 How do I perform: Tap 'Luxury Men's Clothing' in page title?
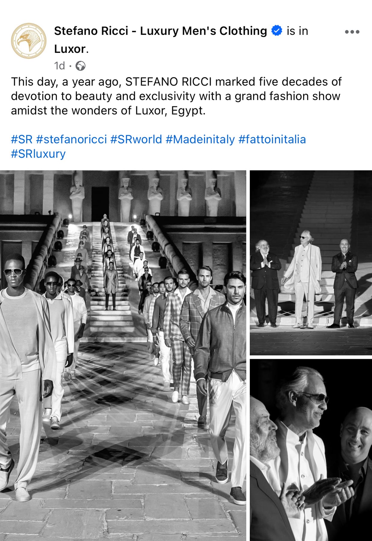click(x=204, y=31)
